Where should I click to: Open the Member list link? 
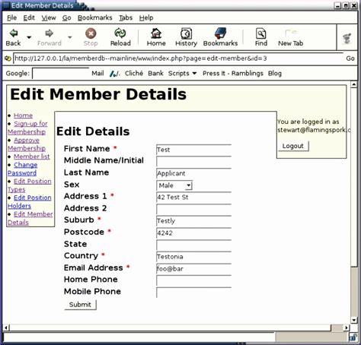[32, 157]
